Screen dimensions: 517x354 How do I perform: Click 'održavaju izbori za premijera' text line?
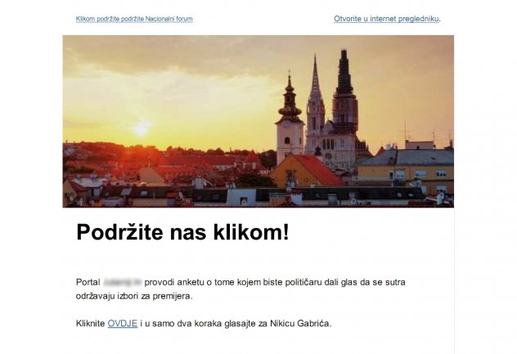[133, 295]
